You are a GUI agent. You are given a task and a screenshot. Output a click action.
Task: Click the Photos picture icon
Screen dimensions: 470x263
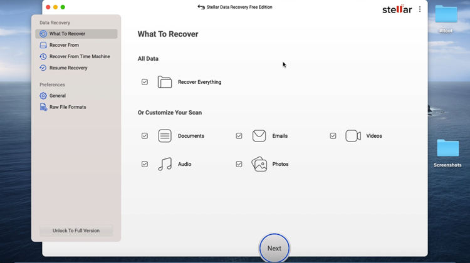click(259, 164)
